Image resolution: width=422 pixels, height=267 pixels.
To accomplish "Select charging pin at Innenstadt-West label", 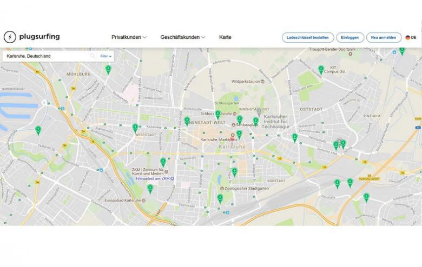I will (187, 121).
